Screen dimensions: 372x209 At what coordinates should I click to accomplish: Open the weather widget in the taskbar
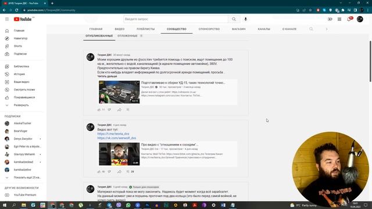303,205
